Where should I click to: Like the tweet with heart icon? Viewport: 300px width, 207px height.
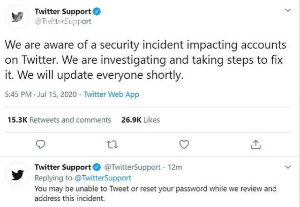click(184, 145)
